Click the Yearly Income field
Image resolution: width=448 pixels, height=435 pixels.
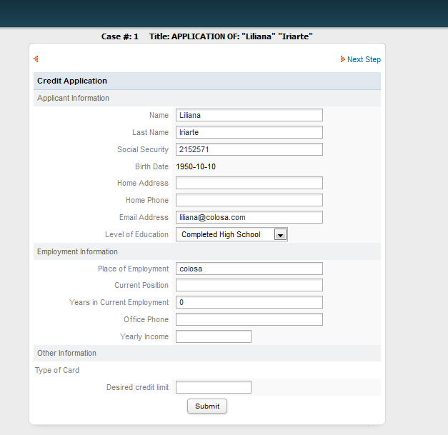[213, 336]
